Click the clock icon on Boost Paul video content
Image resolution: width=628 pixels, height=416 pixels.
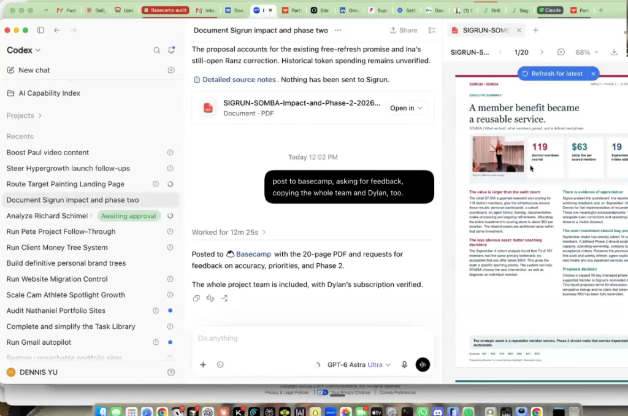170,152
